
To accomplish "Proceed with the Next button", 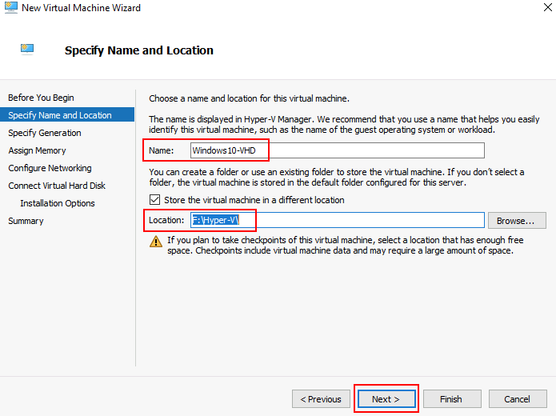I will [386, 398].
